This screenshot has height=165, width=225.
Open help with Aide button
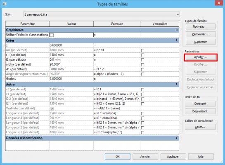201,156
